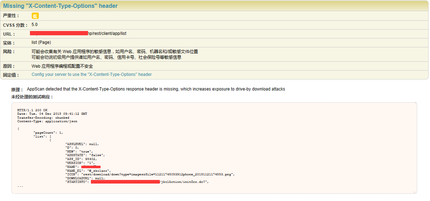Click the URL: row label
430x201 pixels.
point(9,34)
